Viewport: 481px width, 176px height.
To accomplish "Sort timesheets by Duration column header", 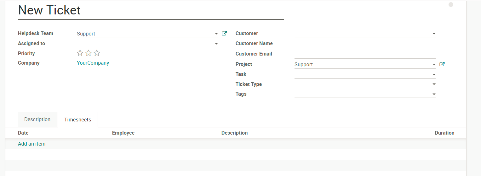I will pyautogui.click(x=444, y=133).
